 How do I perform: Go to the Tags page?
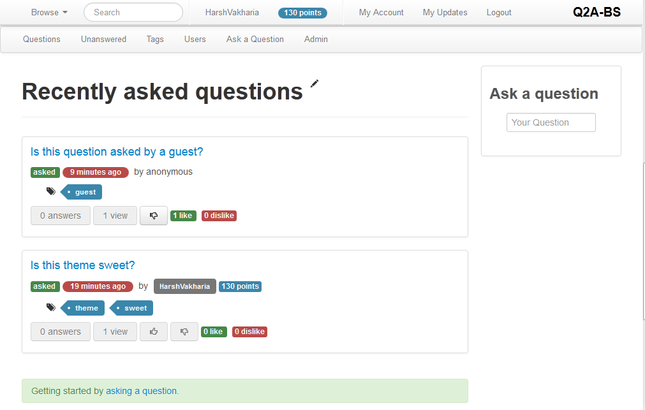coord(155,39)
